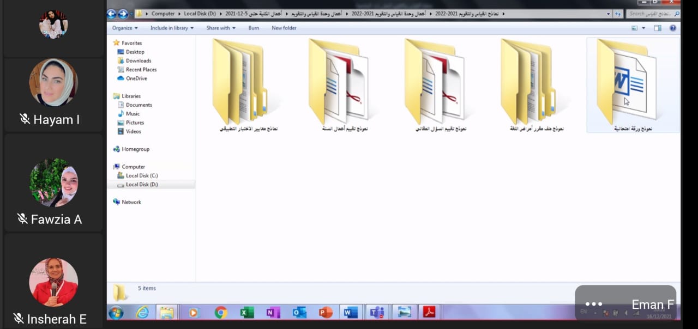Select Network in the navigation pane
This screenshot has height=329, width=698.
[131, 202]
